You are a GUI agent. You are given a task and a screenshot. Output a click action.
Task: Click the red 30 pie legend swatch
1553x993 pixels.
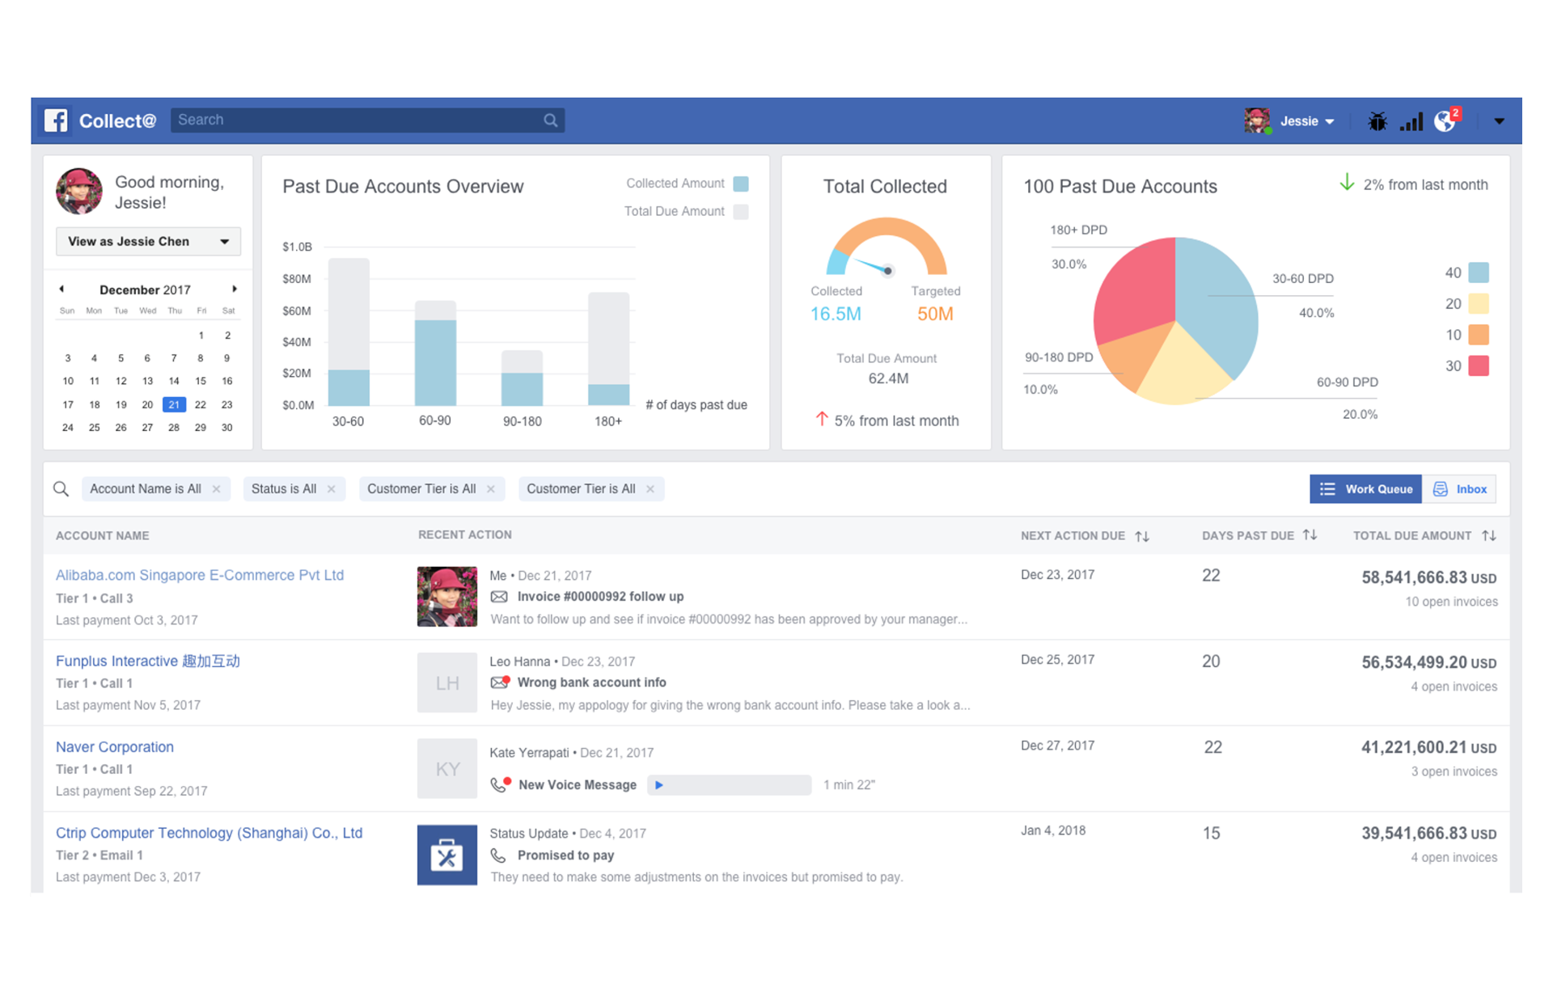[1479, 366]
